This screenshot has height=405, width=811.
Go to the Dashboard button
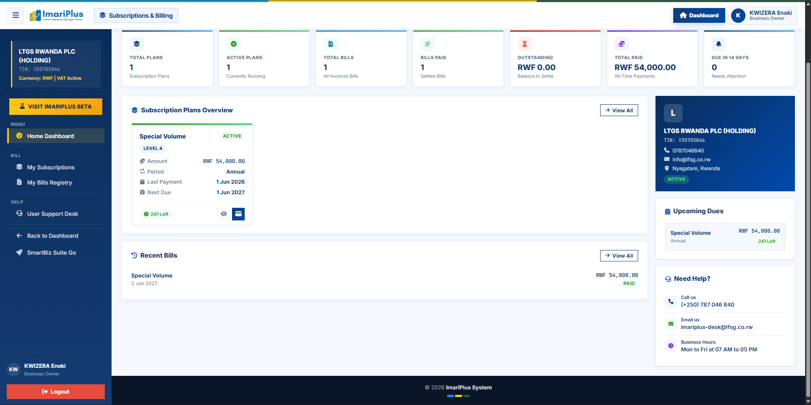point(699,16)
